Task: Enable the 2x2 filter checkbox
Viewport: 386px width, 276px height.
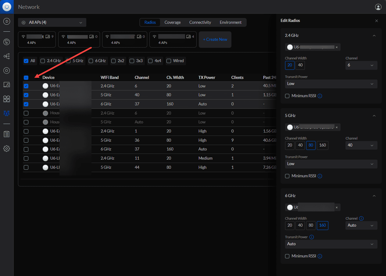Action: click(x=113, y=61)
